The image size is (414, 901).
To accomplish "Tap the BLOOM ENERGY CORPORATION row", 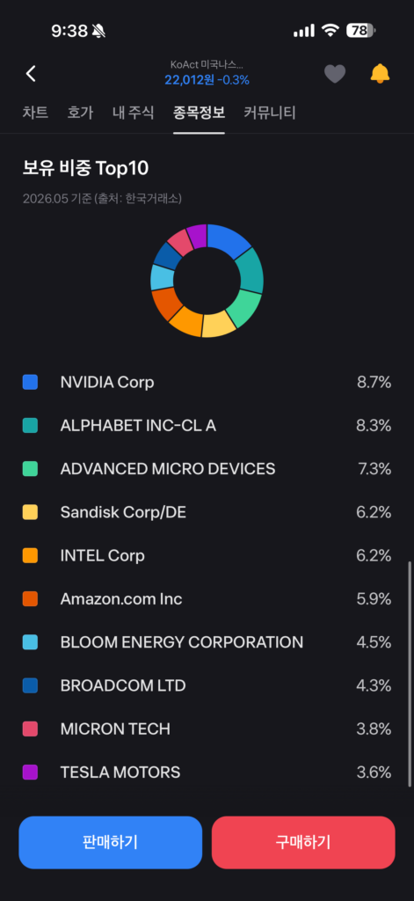I will (x=207, y=642).
